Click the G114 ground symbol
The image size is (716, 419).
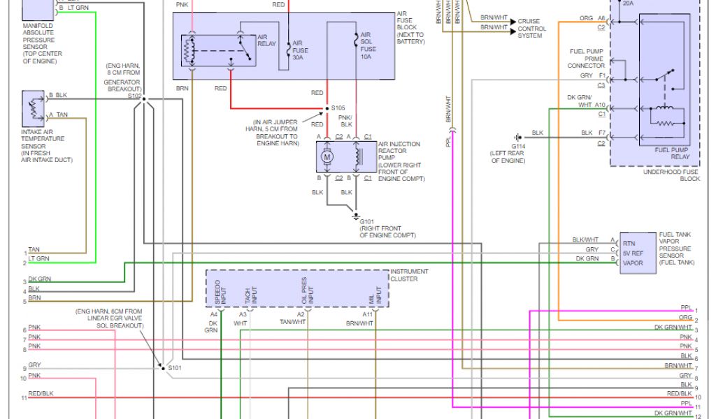(x=517, y=138)
